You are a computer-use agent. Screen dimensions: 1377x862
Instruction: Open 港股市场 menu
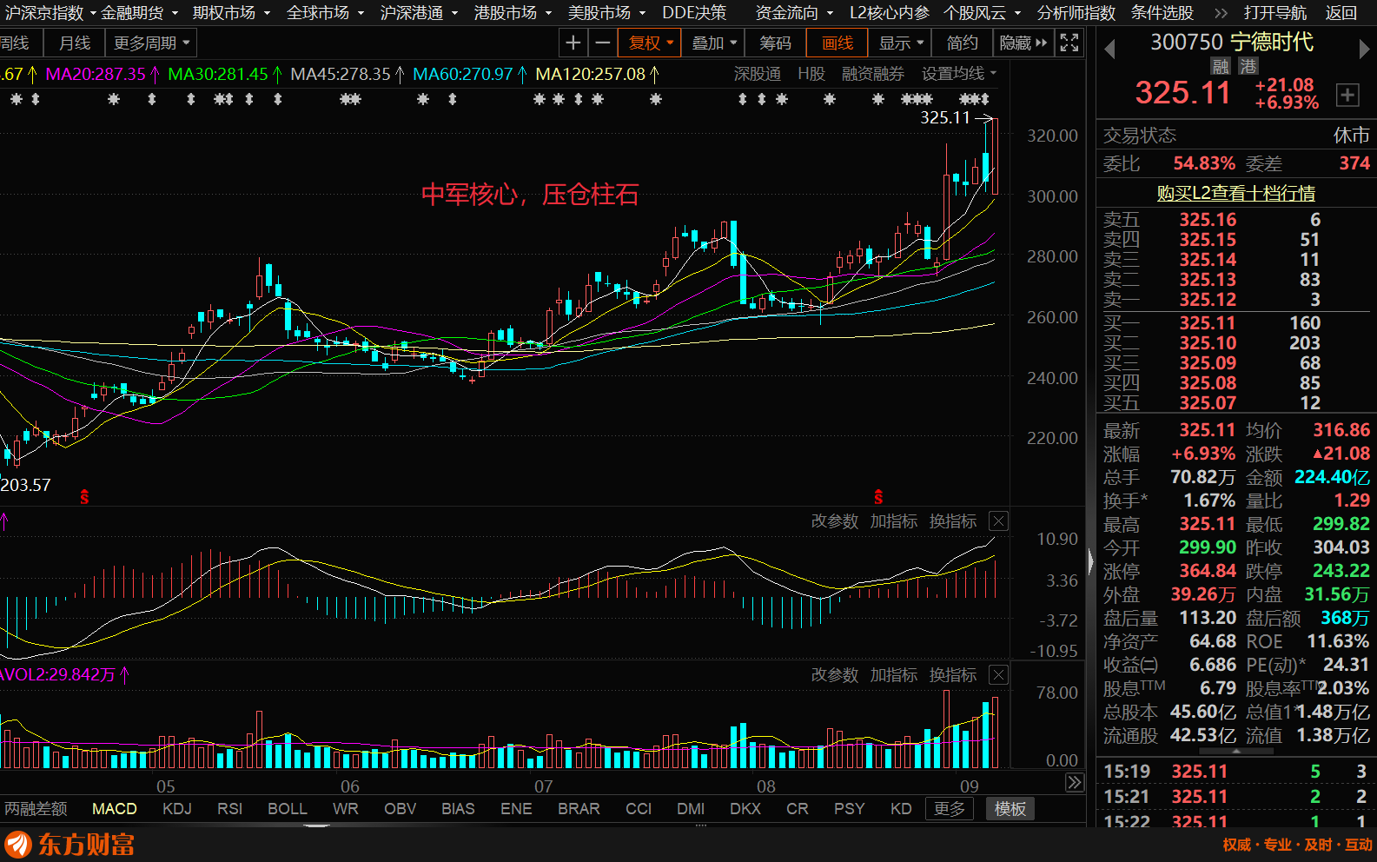[513, 13]
